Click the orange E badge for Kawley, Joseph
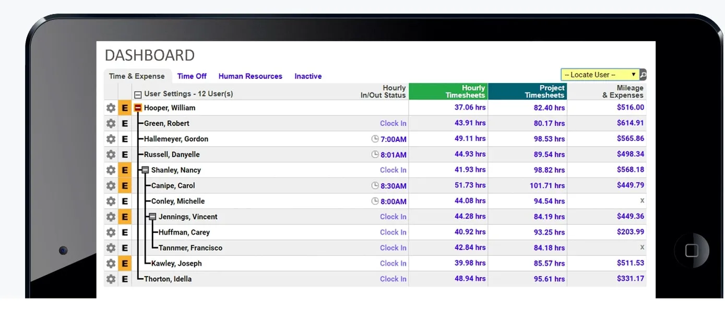The image size is (725, 309). [125, 264]
